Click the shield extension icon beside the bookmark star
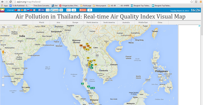The width and height of the screenshot is (203, 105). [x=196, y=2]
